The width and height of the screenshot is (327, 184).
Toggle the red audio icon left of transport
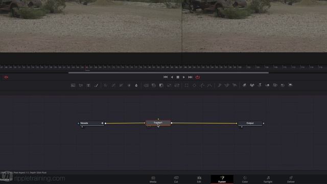6,77
